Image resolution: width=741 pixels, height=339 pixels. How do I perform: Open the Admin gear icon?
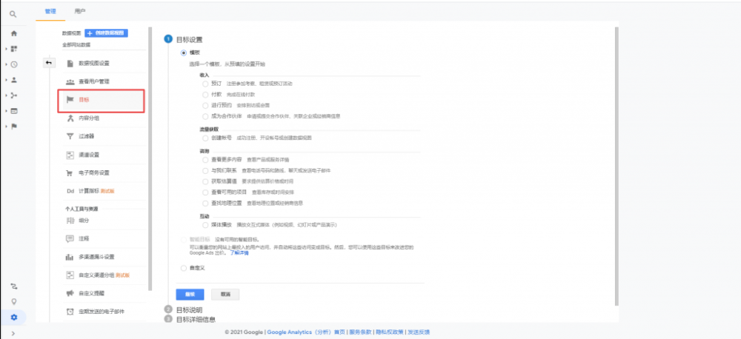(x=13, y=318)
